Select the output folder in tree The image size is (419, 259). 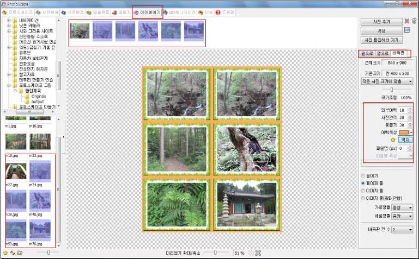click(x=38, y=102)
